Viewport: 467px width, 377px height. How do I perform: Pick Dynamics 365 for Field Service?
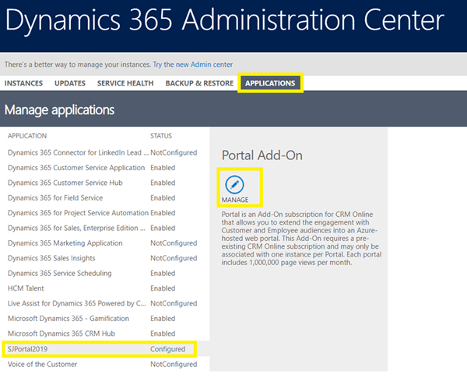60,198
